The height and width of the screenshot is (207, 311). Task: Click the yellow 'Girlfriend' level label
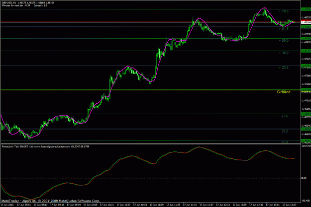pos(284,92)
